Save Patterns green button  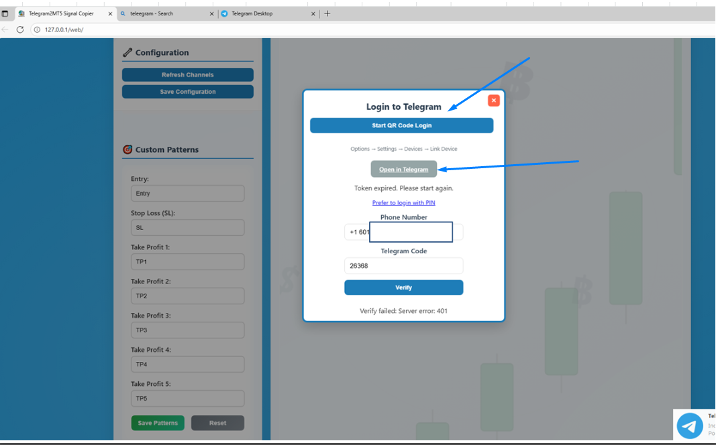click(158, 423)
